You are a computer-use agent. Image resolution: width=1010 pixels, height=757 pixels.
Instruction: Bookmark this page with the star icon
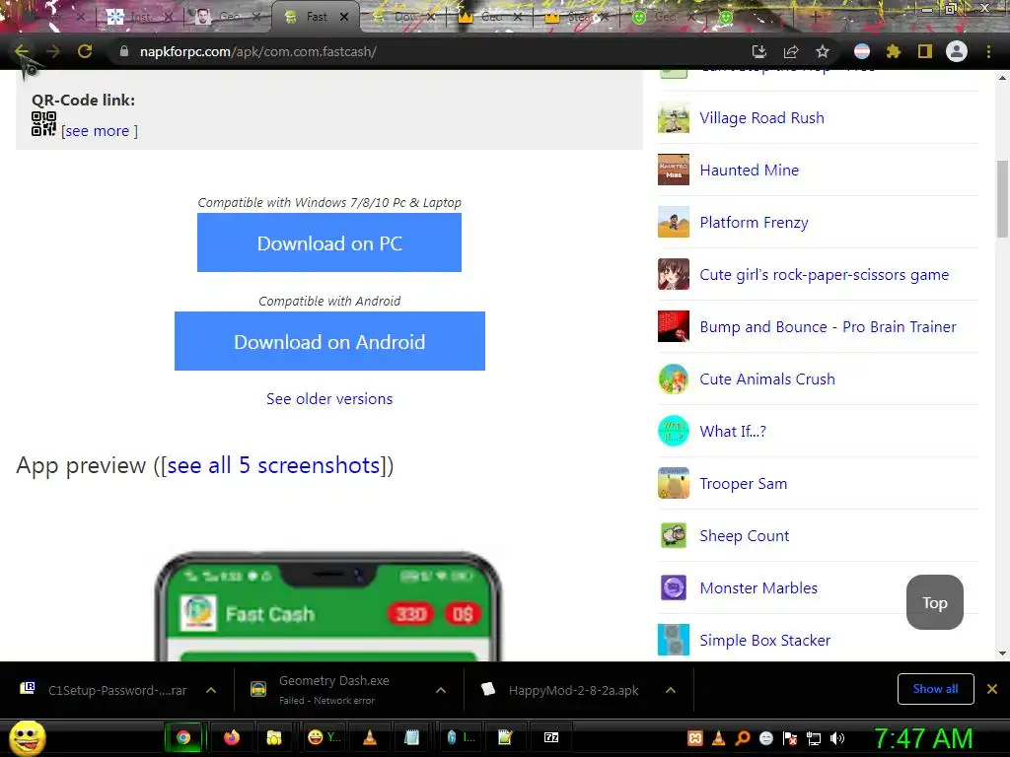823,51
